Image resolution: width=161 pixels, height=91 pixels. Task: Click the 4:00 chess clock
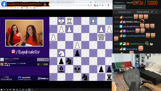pyautogui.click(x=43, y=60)
